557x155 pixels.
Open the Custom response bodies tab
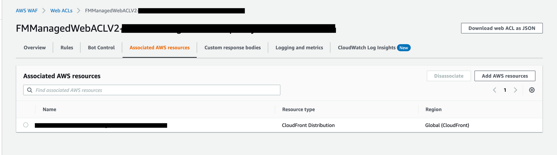(233, 47)
